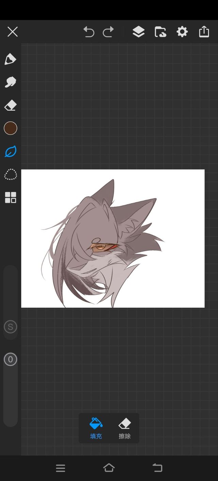Screen dimensions: 218x481
Task: Open the brown color swatch
Action: coord(10,128)
